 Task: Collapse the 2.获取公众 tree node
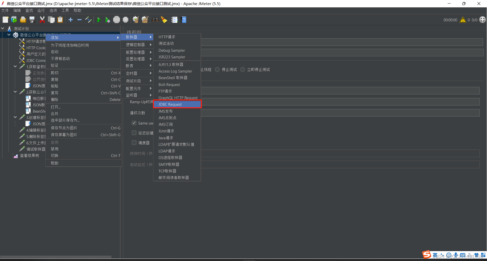coord(15,92)
